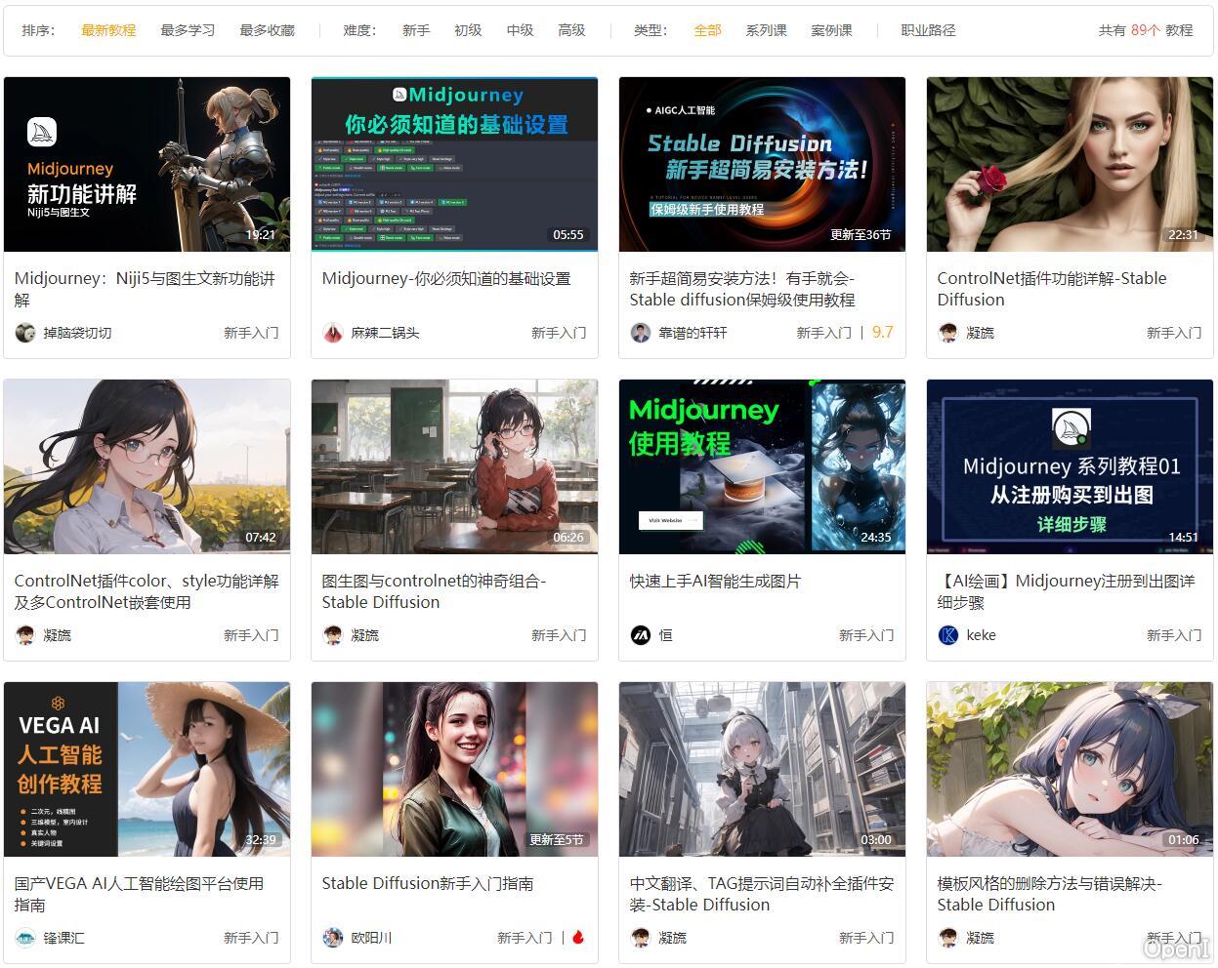Select 案例课 type filter
The image size is (1218, 968).
pyautogui.click(x=831, y=30)
